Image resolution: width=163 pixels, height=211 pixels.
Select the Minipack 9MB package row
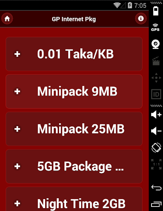tap(74, 91)
